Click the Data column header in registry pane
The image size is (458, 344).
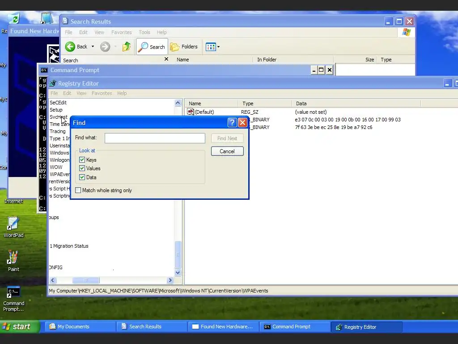(356, 103)
